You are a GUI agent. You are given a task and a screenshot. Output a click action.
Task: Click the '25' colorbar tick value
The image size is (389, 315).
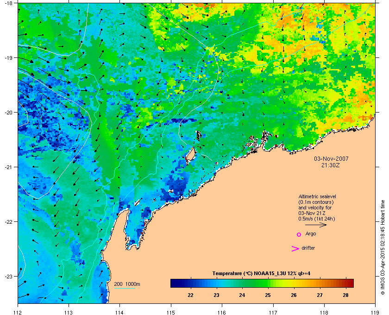point(268,295)
